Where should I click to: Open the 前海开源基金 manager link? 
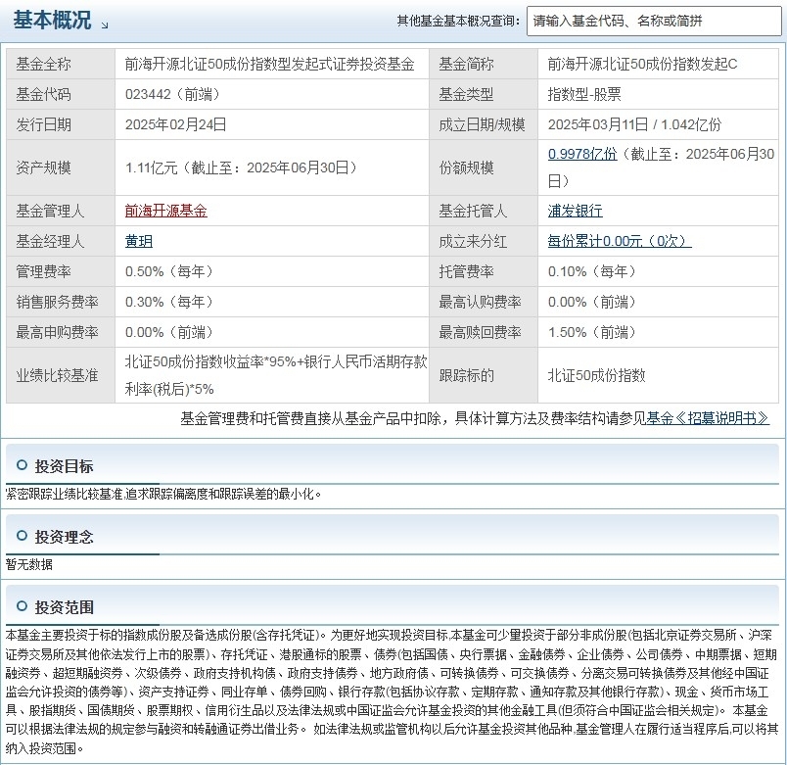pyautogui.click(x=166, y=211)
